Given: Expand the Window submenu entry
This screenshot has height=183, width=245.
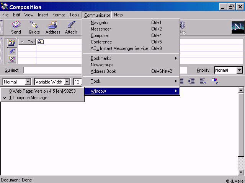Looking at the screenshot, I should tap(131, 91).
